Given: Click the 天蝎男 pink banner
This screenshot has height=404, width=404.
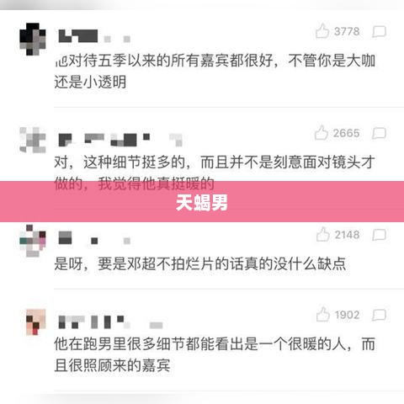Looking at the screenshot, I should click(202, 202).
